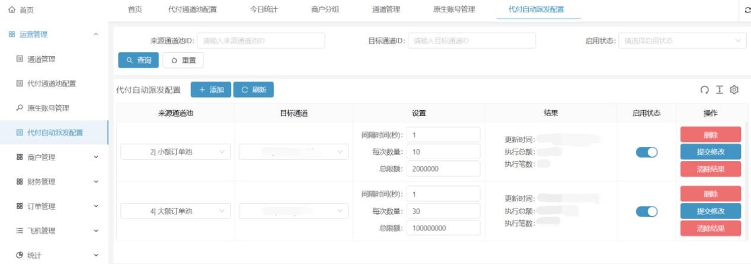Click the refresh icon at the right of the tab bar

[x=747, y=10]
